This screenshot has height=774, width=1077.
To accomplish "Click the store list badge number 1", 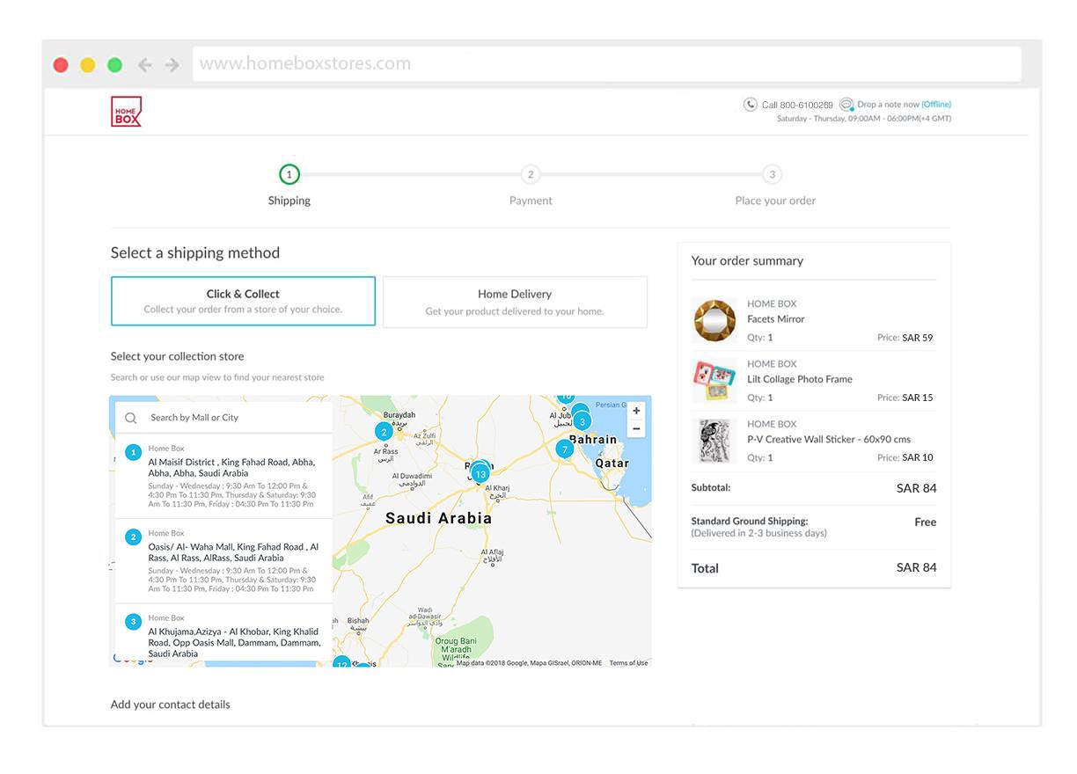I will (133, 452).
